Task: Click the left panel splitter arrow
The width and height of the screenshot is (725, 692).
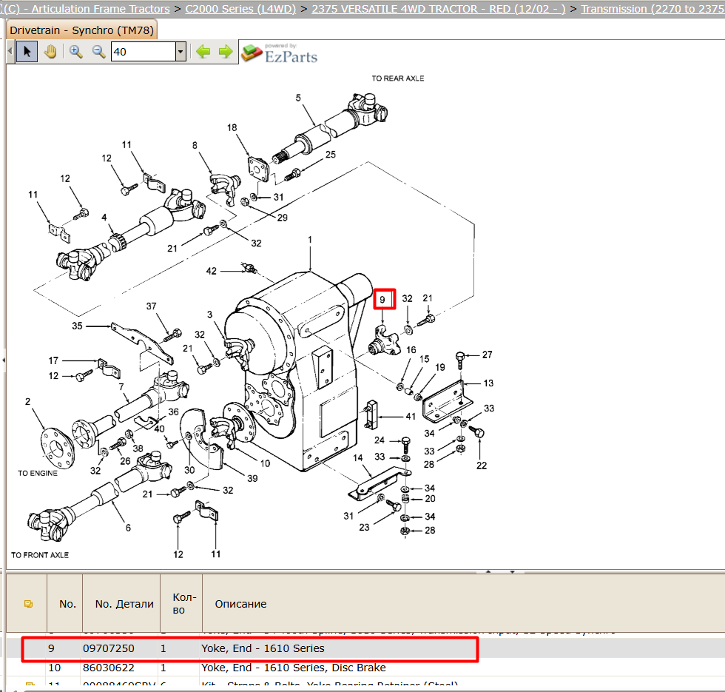Action: [3, 360]
